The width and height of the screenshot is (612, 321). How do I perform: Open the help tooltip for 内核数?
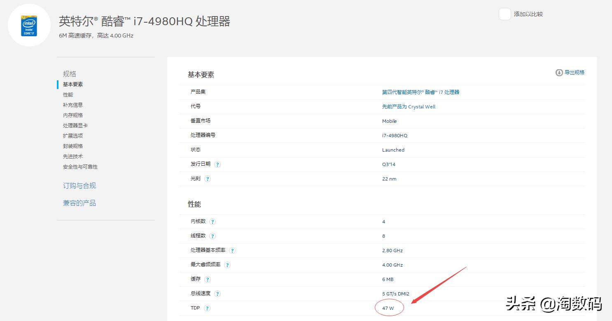click(212, 221)
